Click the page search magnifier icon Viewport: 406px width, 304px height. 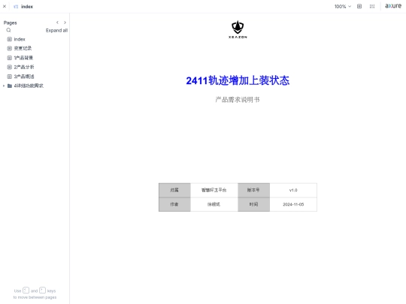(x=8, y=30)
